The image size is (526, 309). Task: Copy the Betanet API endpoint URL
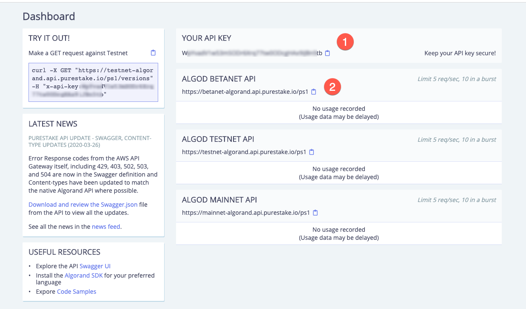313,91
